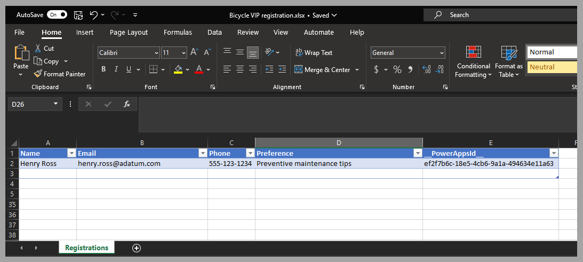
Task: Select the Registrations sheet tab
Action: pos(86,248)
